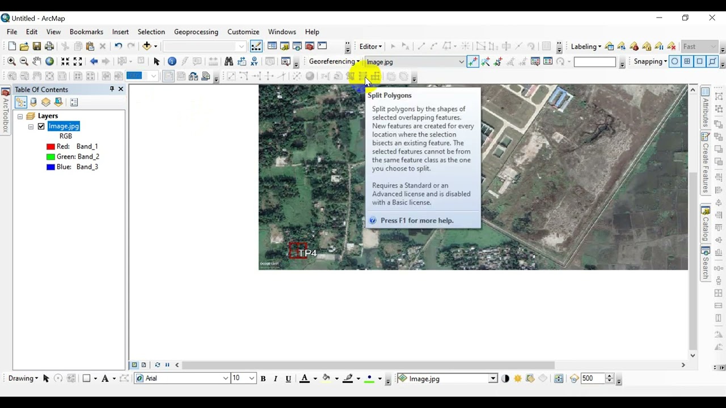
Task: Open the Go To XY tool
Action: (x=254, y=61)
